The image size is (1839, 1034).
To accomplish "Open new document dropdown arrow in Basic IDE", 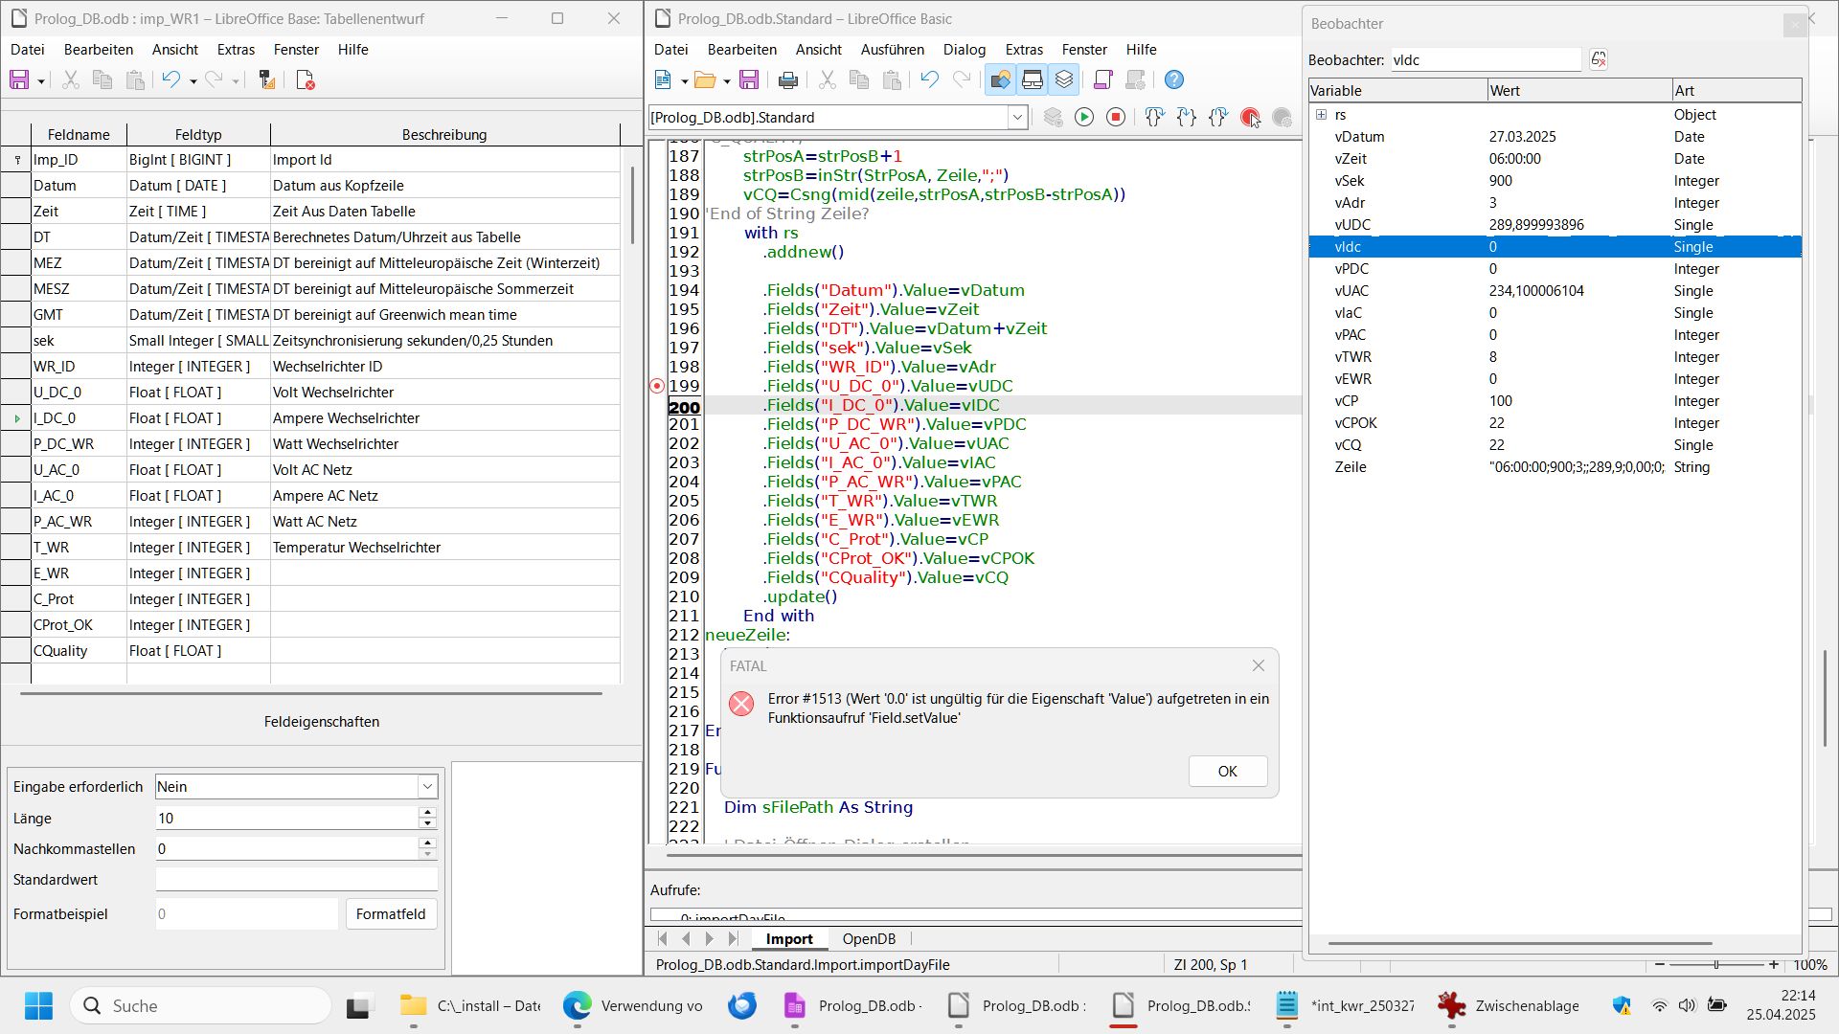I will pyautogui.click(x=684, y=81).
